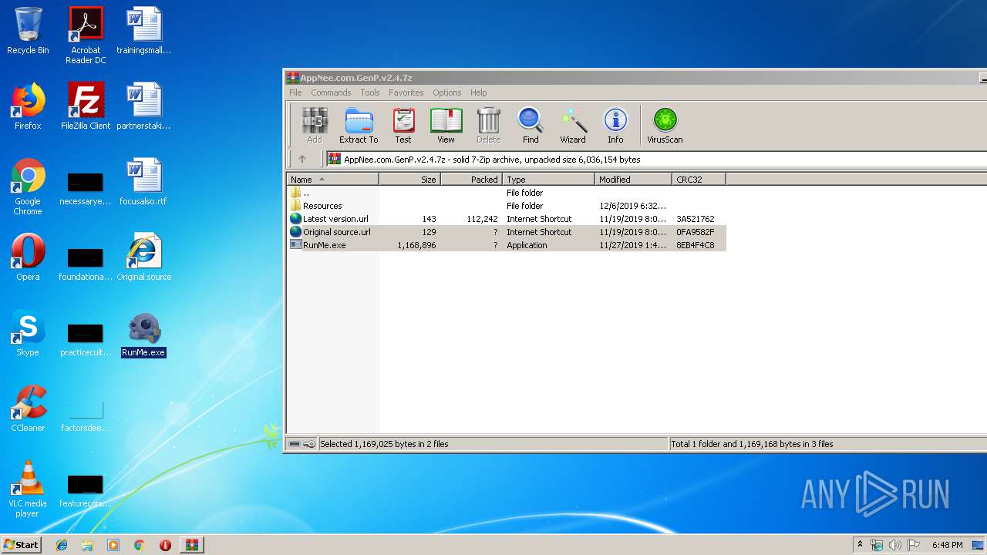Show archive Info
Image resolution: width=987 pixels, height=555 pixels.
615,126
